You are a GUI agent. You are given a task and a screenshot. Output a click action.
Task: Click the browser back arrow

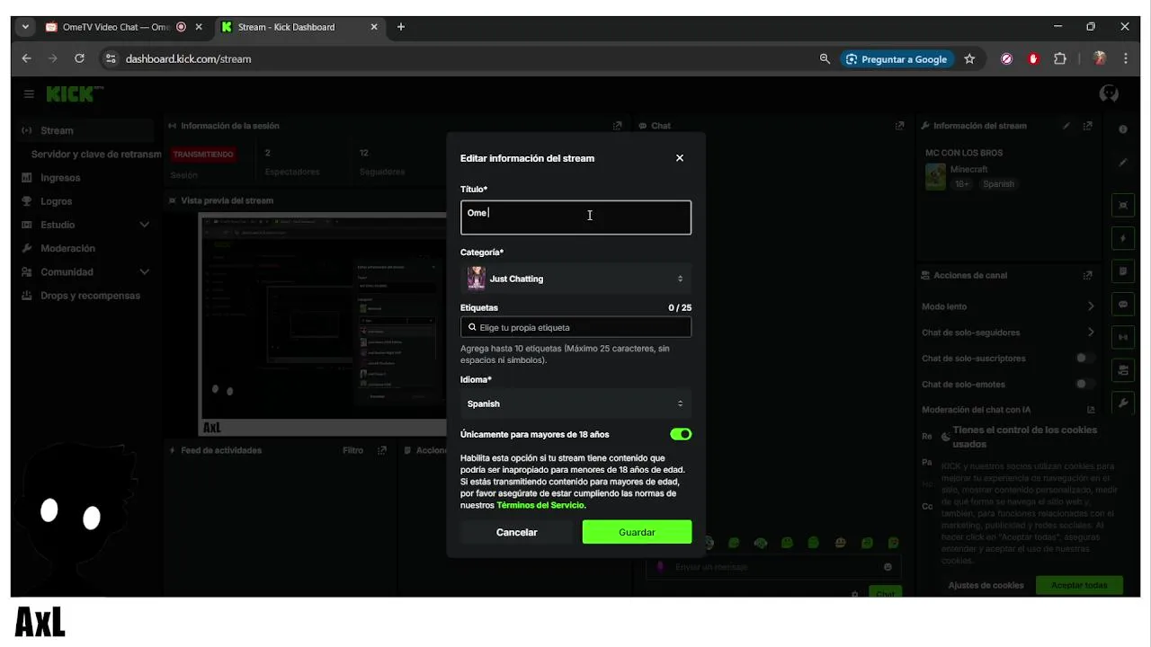point(26,58)
